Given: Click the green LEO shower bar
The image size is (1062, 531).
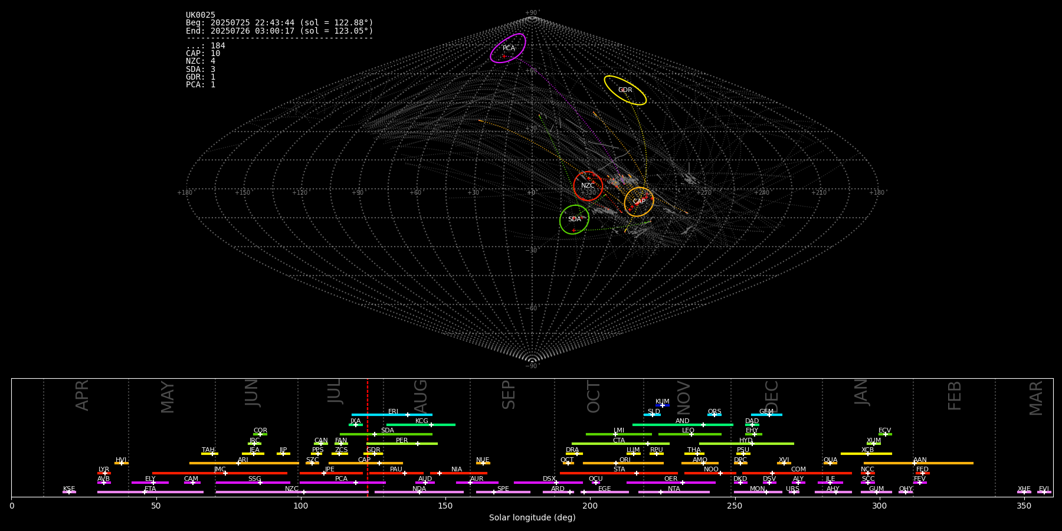Looking at the screenshot, I should pos(690,434).
